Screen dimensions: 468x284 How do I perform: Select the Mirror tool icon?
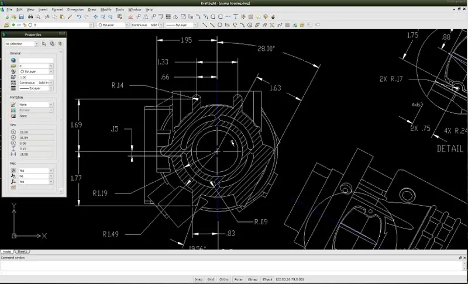(x=146, y=17)
